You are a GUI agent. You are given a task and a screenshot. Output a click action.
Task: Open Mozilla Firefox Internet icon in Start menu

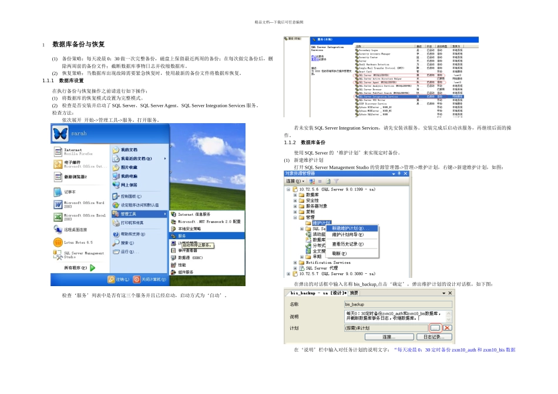pyautogui.click(x=58, y=152)
